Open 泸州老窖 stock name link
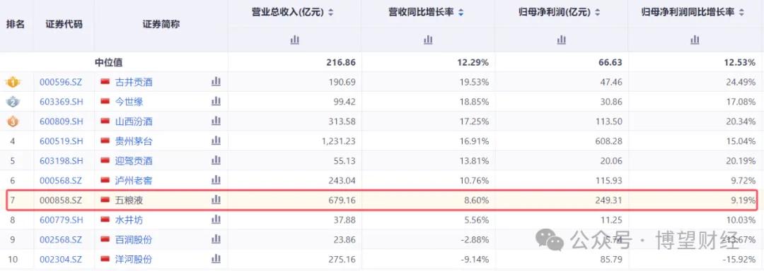The width and height of the screenshot is (764, 271). point(134,181)
